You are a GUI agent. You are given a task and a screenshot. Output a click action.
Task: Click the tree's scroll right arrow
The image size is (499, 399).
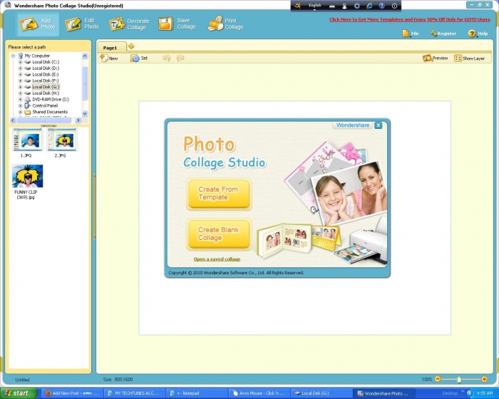click(x=78, y=120)
